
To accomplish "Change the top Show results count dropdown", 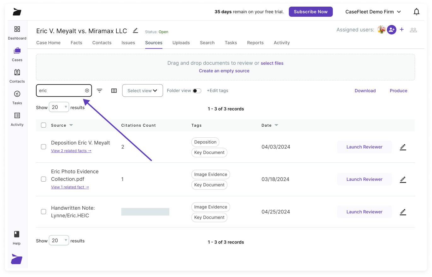I will click(59, 107).
